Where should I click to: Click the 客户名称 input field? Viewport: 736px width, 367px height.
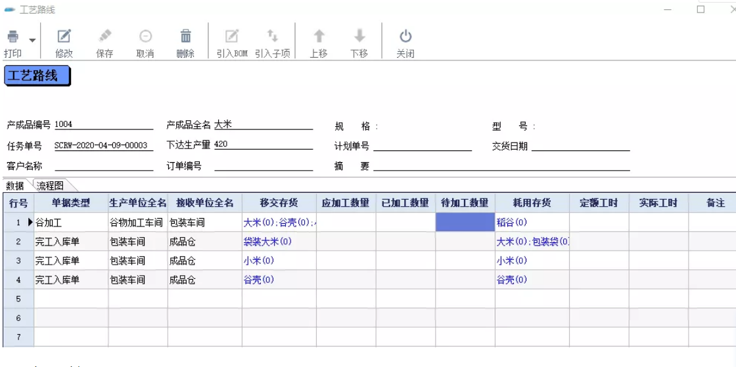[104, 166]
